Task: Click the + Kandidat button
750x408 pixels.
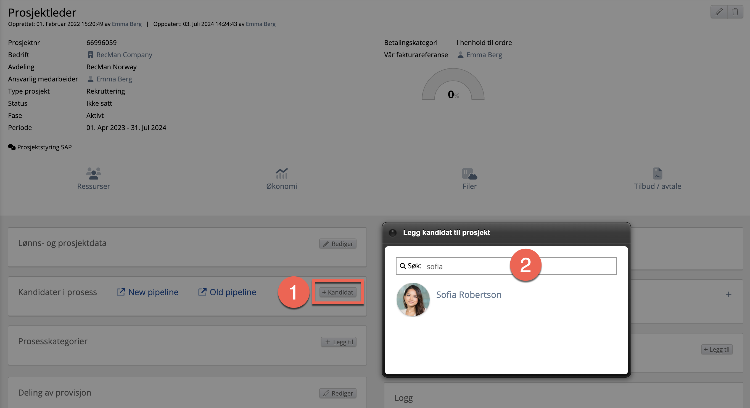Action: coord(338,292)
